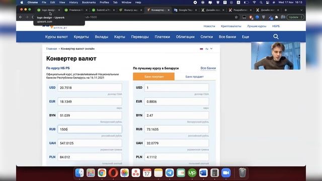Open the Chrome History menu
Screen dimensions: 322x181
[x=73, y=3]
